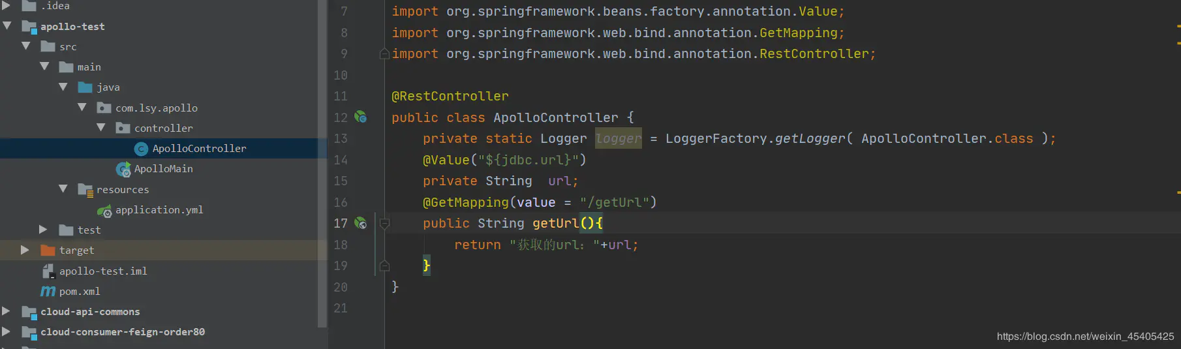Image resolution: width=1181 pixels, height=349 pixels.
Task: Click the top warning stripe mark in the error gutter
Action: (x=1178, y=25)
